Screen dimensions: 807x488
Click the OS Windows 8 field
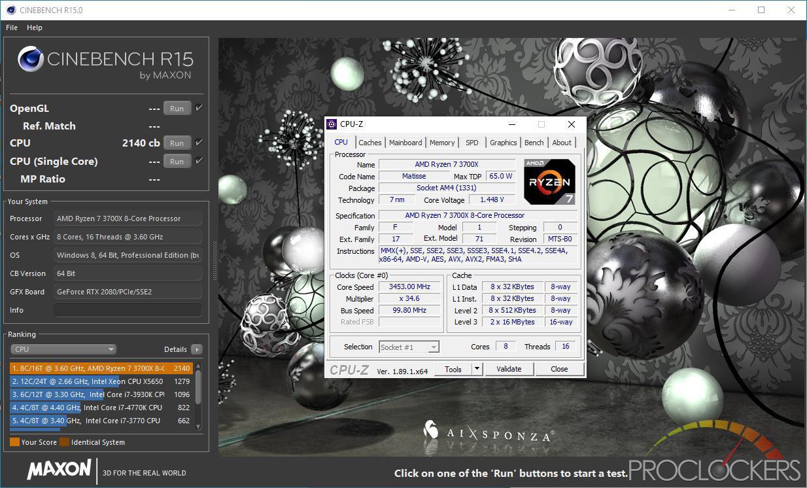point(128,255)
